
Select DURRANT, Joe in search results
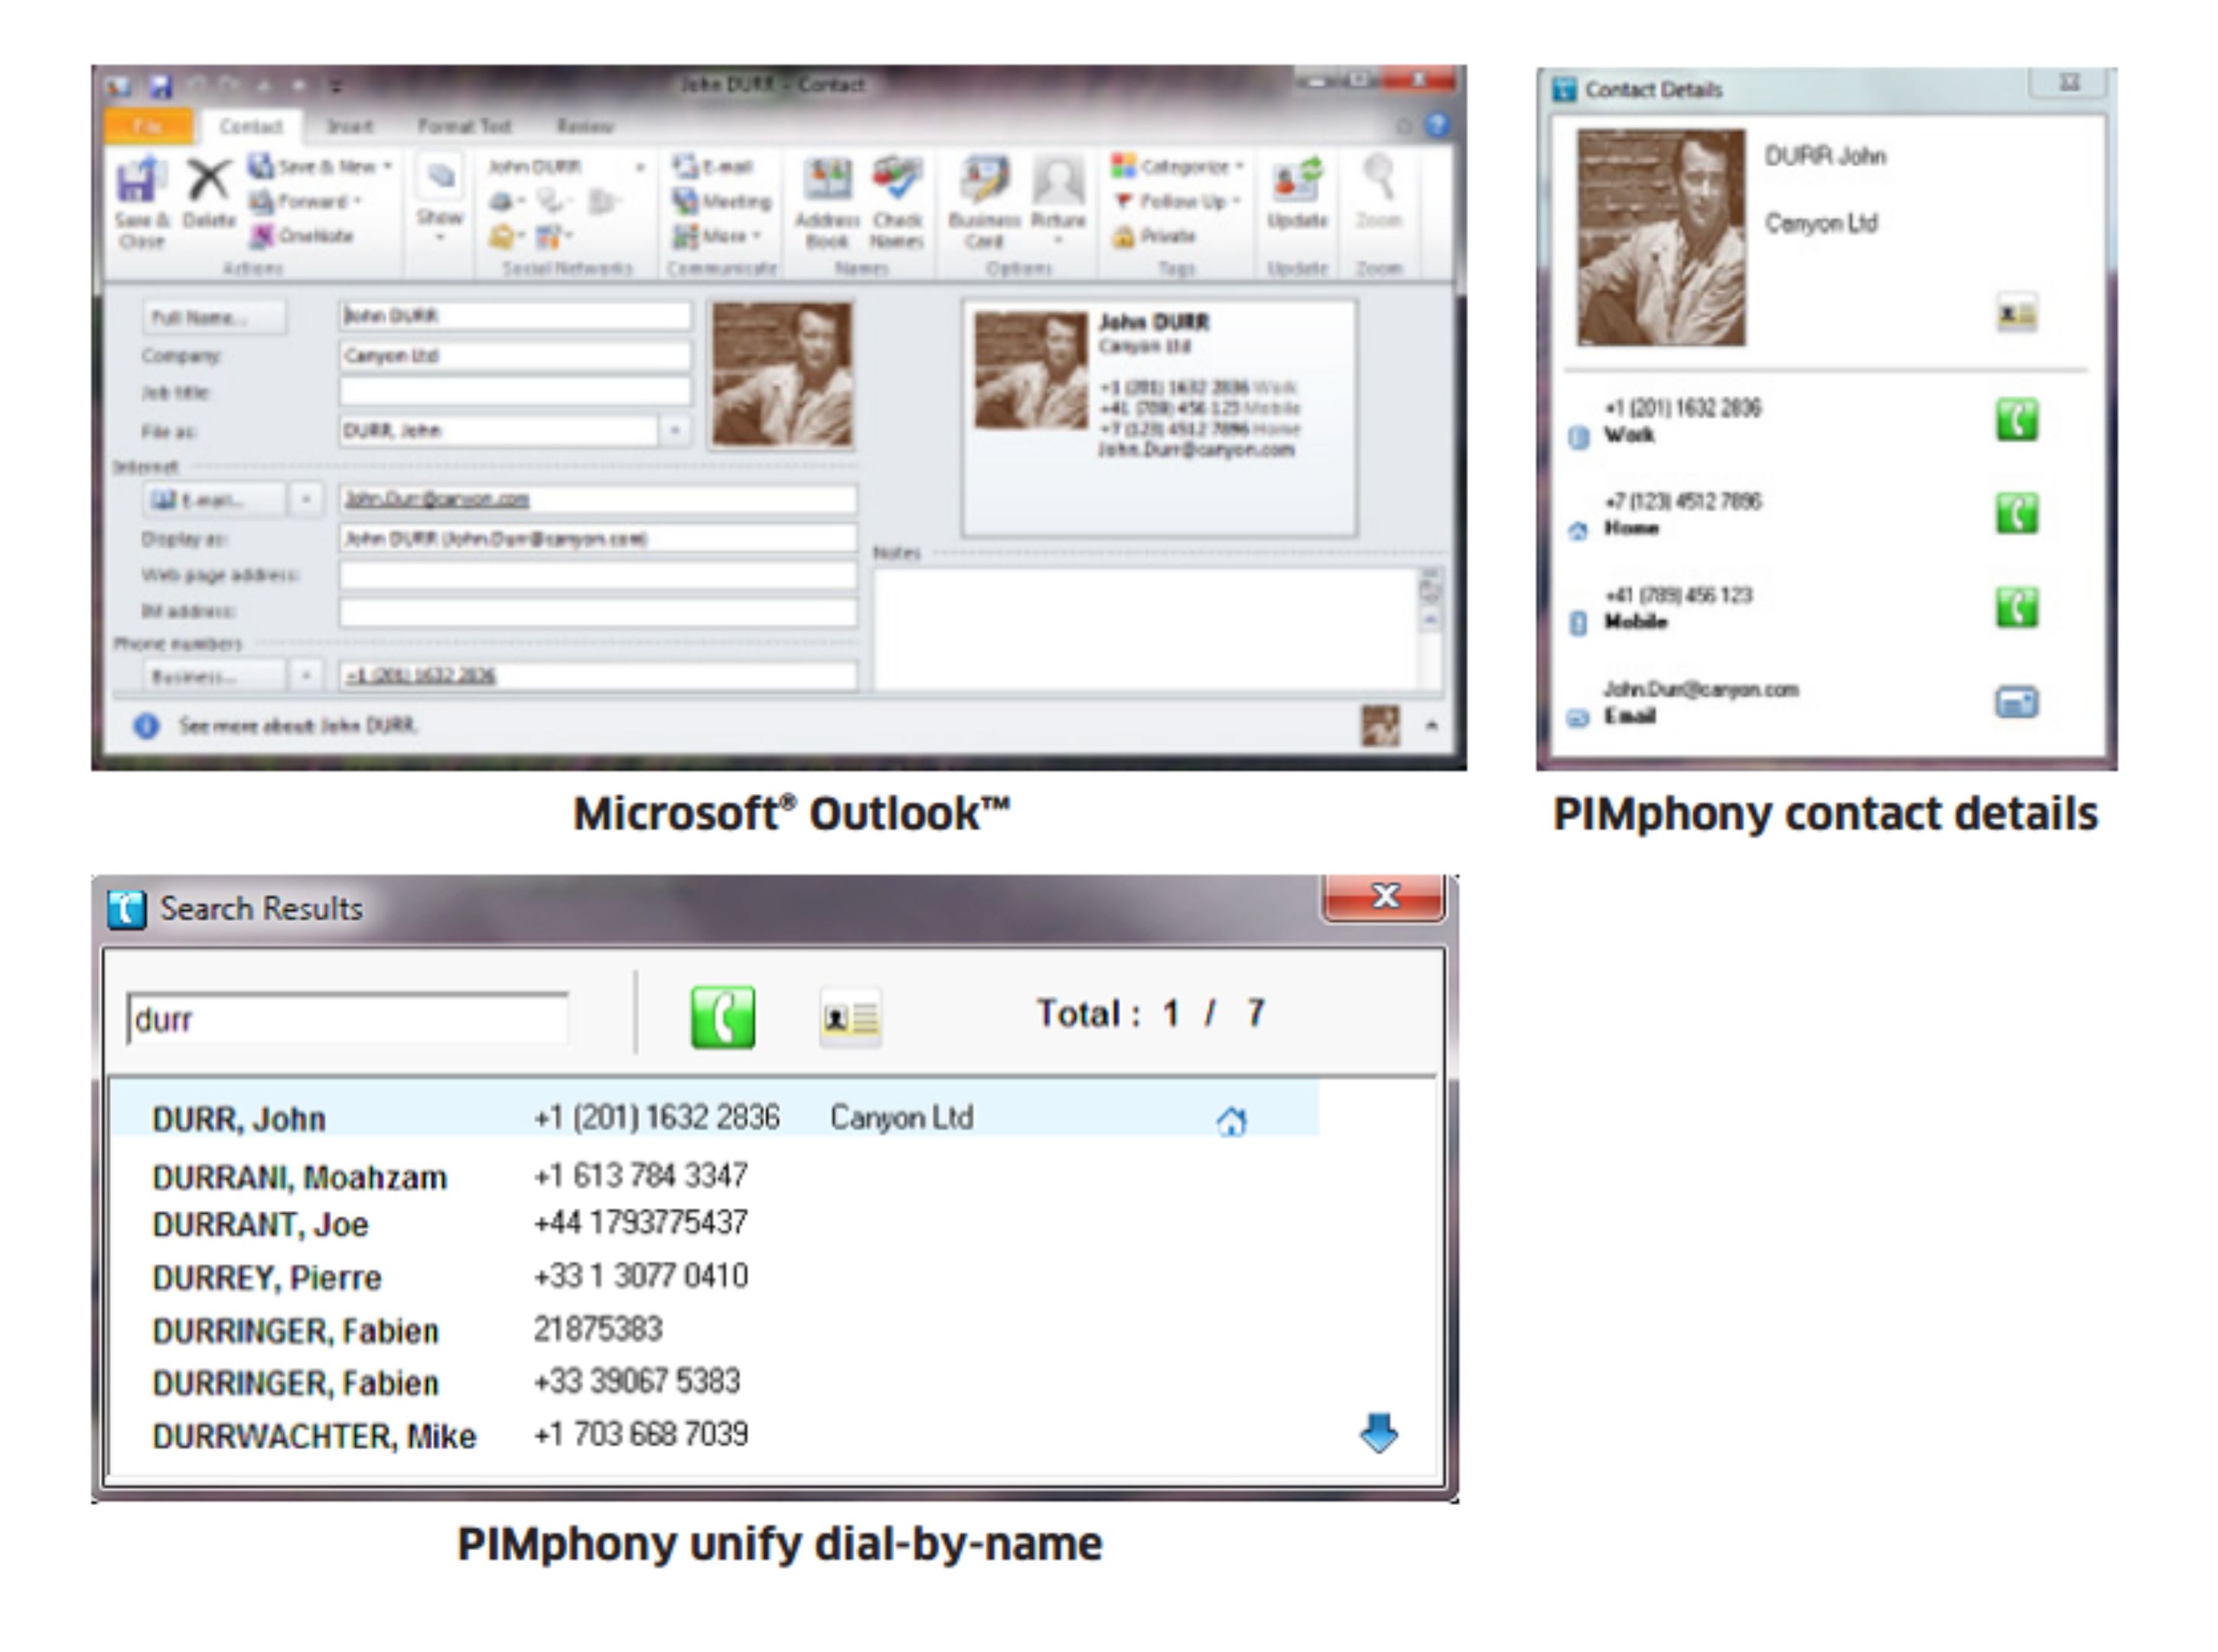point(260,1224)
